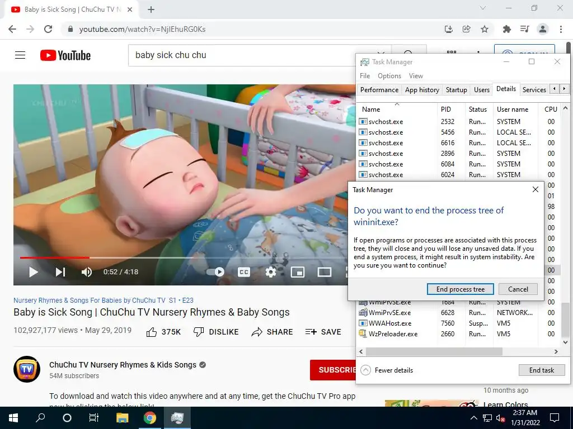Click the End task button
The height and width of the screenshot is (429, 573).
point(542,370)
